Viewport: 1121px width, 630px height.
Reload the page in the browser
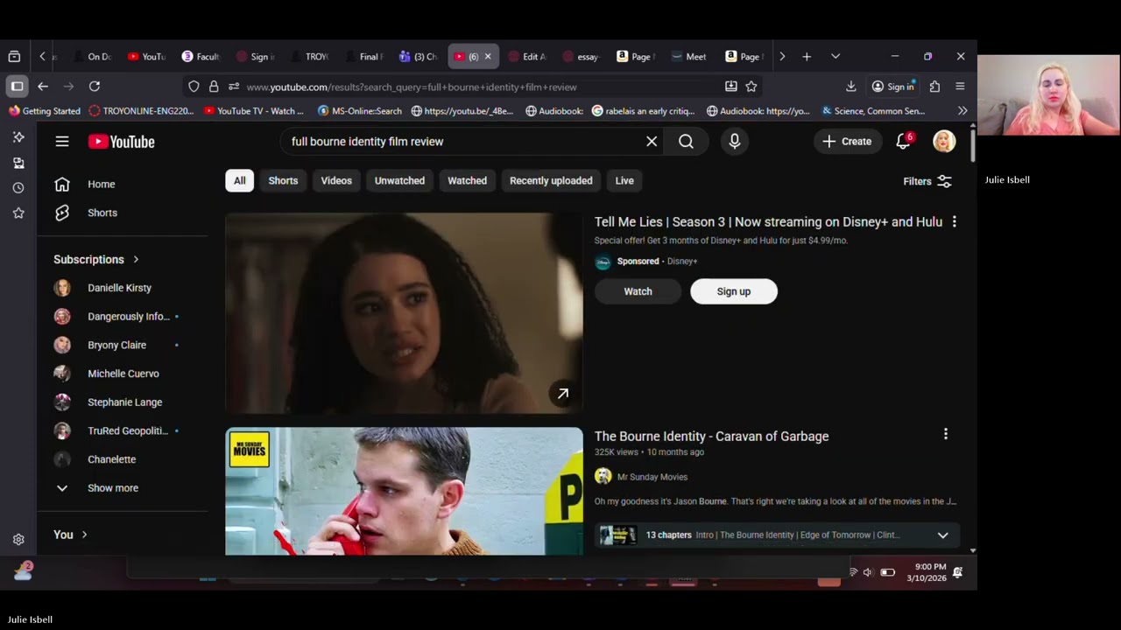[x=95, y=87]
